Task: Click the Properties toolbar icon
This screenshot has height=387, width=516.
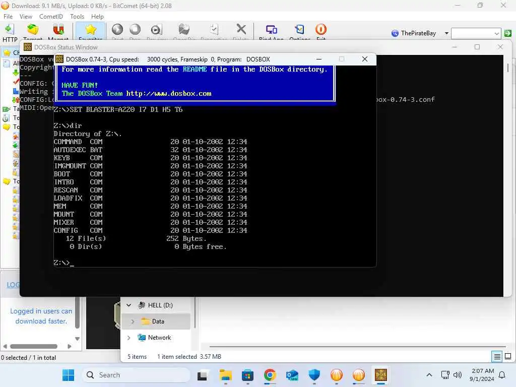Action: (x=214, y=29)
